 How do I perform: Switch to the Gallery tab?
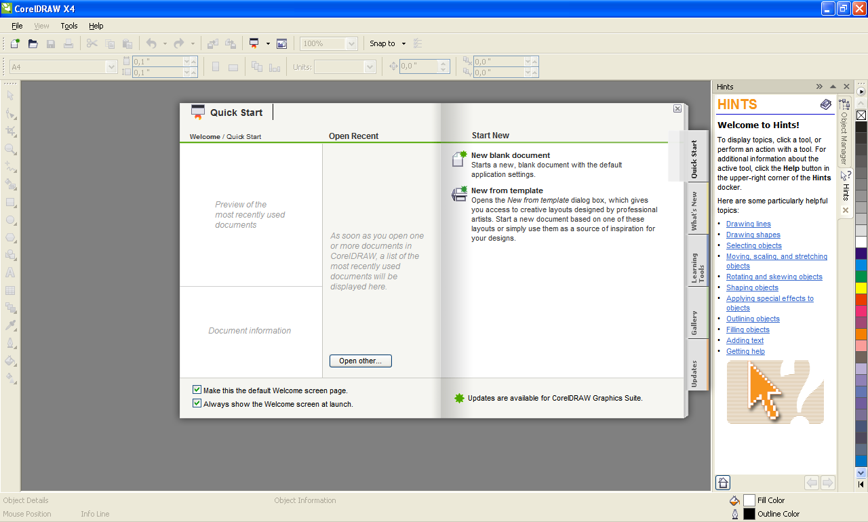click(x=696, y=313)
